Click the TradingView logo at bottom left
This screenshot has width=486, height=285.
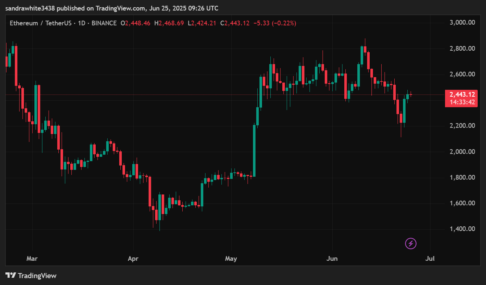(x=31, y=276)
